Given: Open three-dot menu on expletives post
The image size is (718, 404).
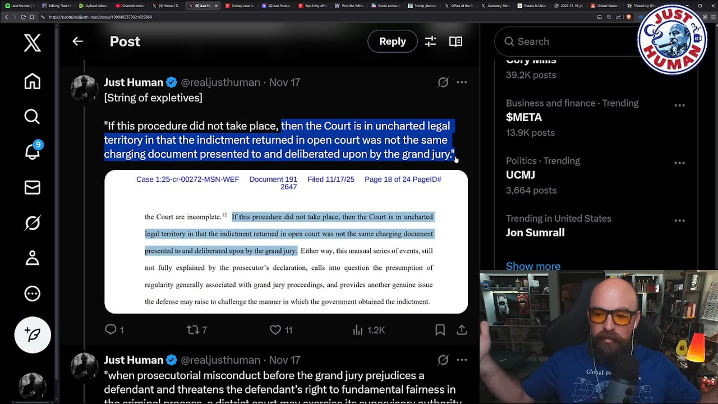Looking at the screenshot, I should tap(462, 82).
